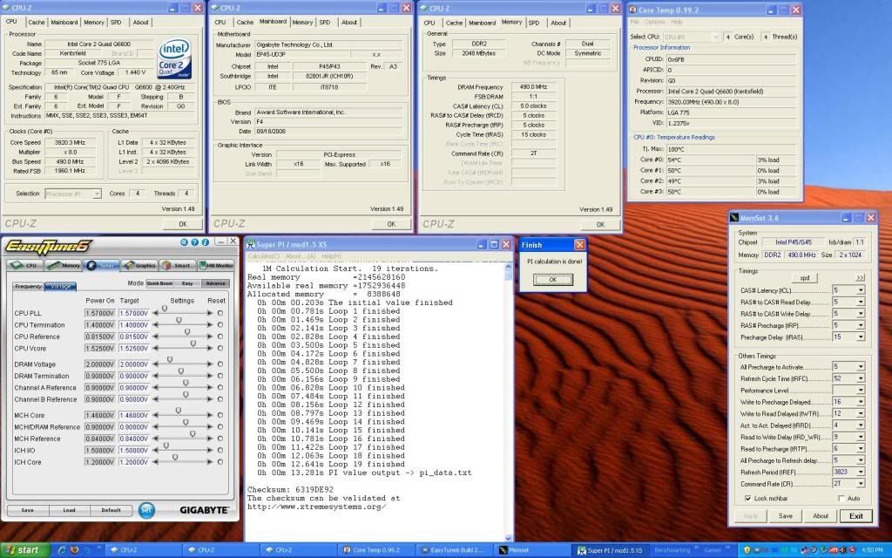The image size is (892, 558).
Task: Click the round blue Set button in EasyTune6
Action: (146, 509)
